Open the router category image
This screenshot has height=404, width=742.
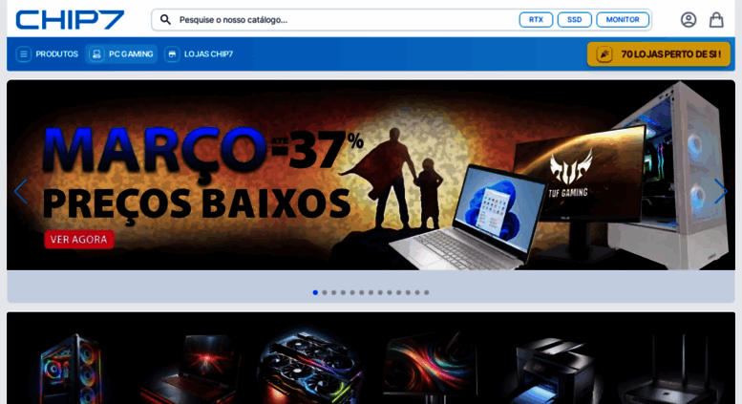point(672,369)
